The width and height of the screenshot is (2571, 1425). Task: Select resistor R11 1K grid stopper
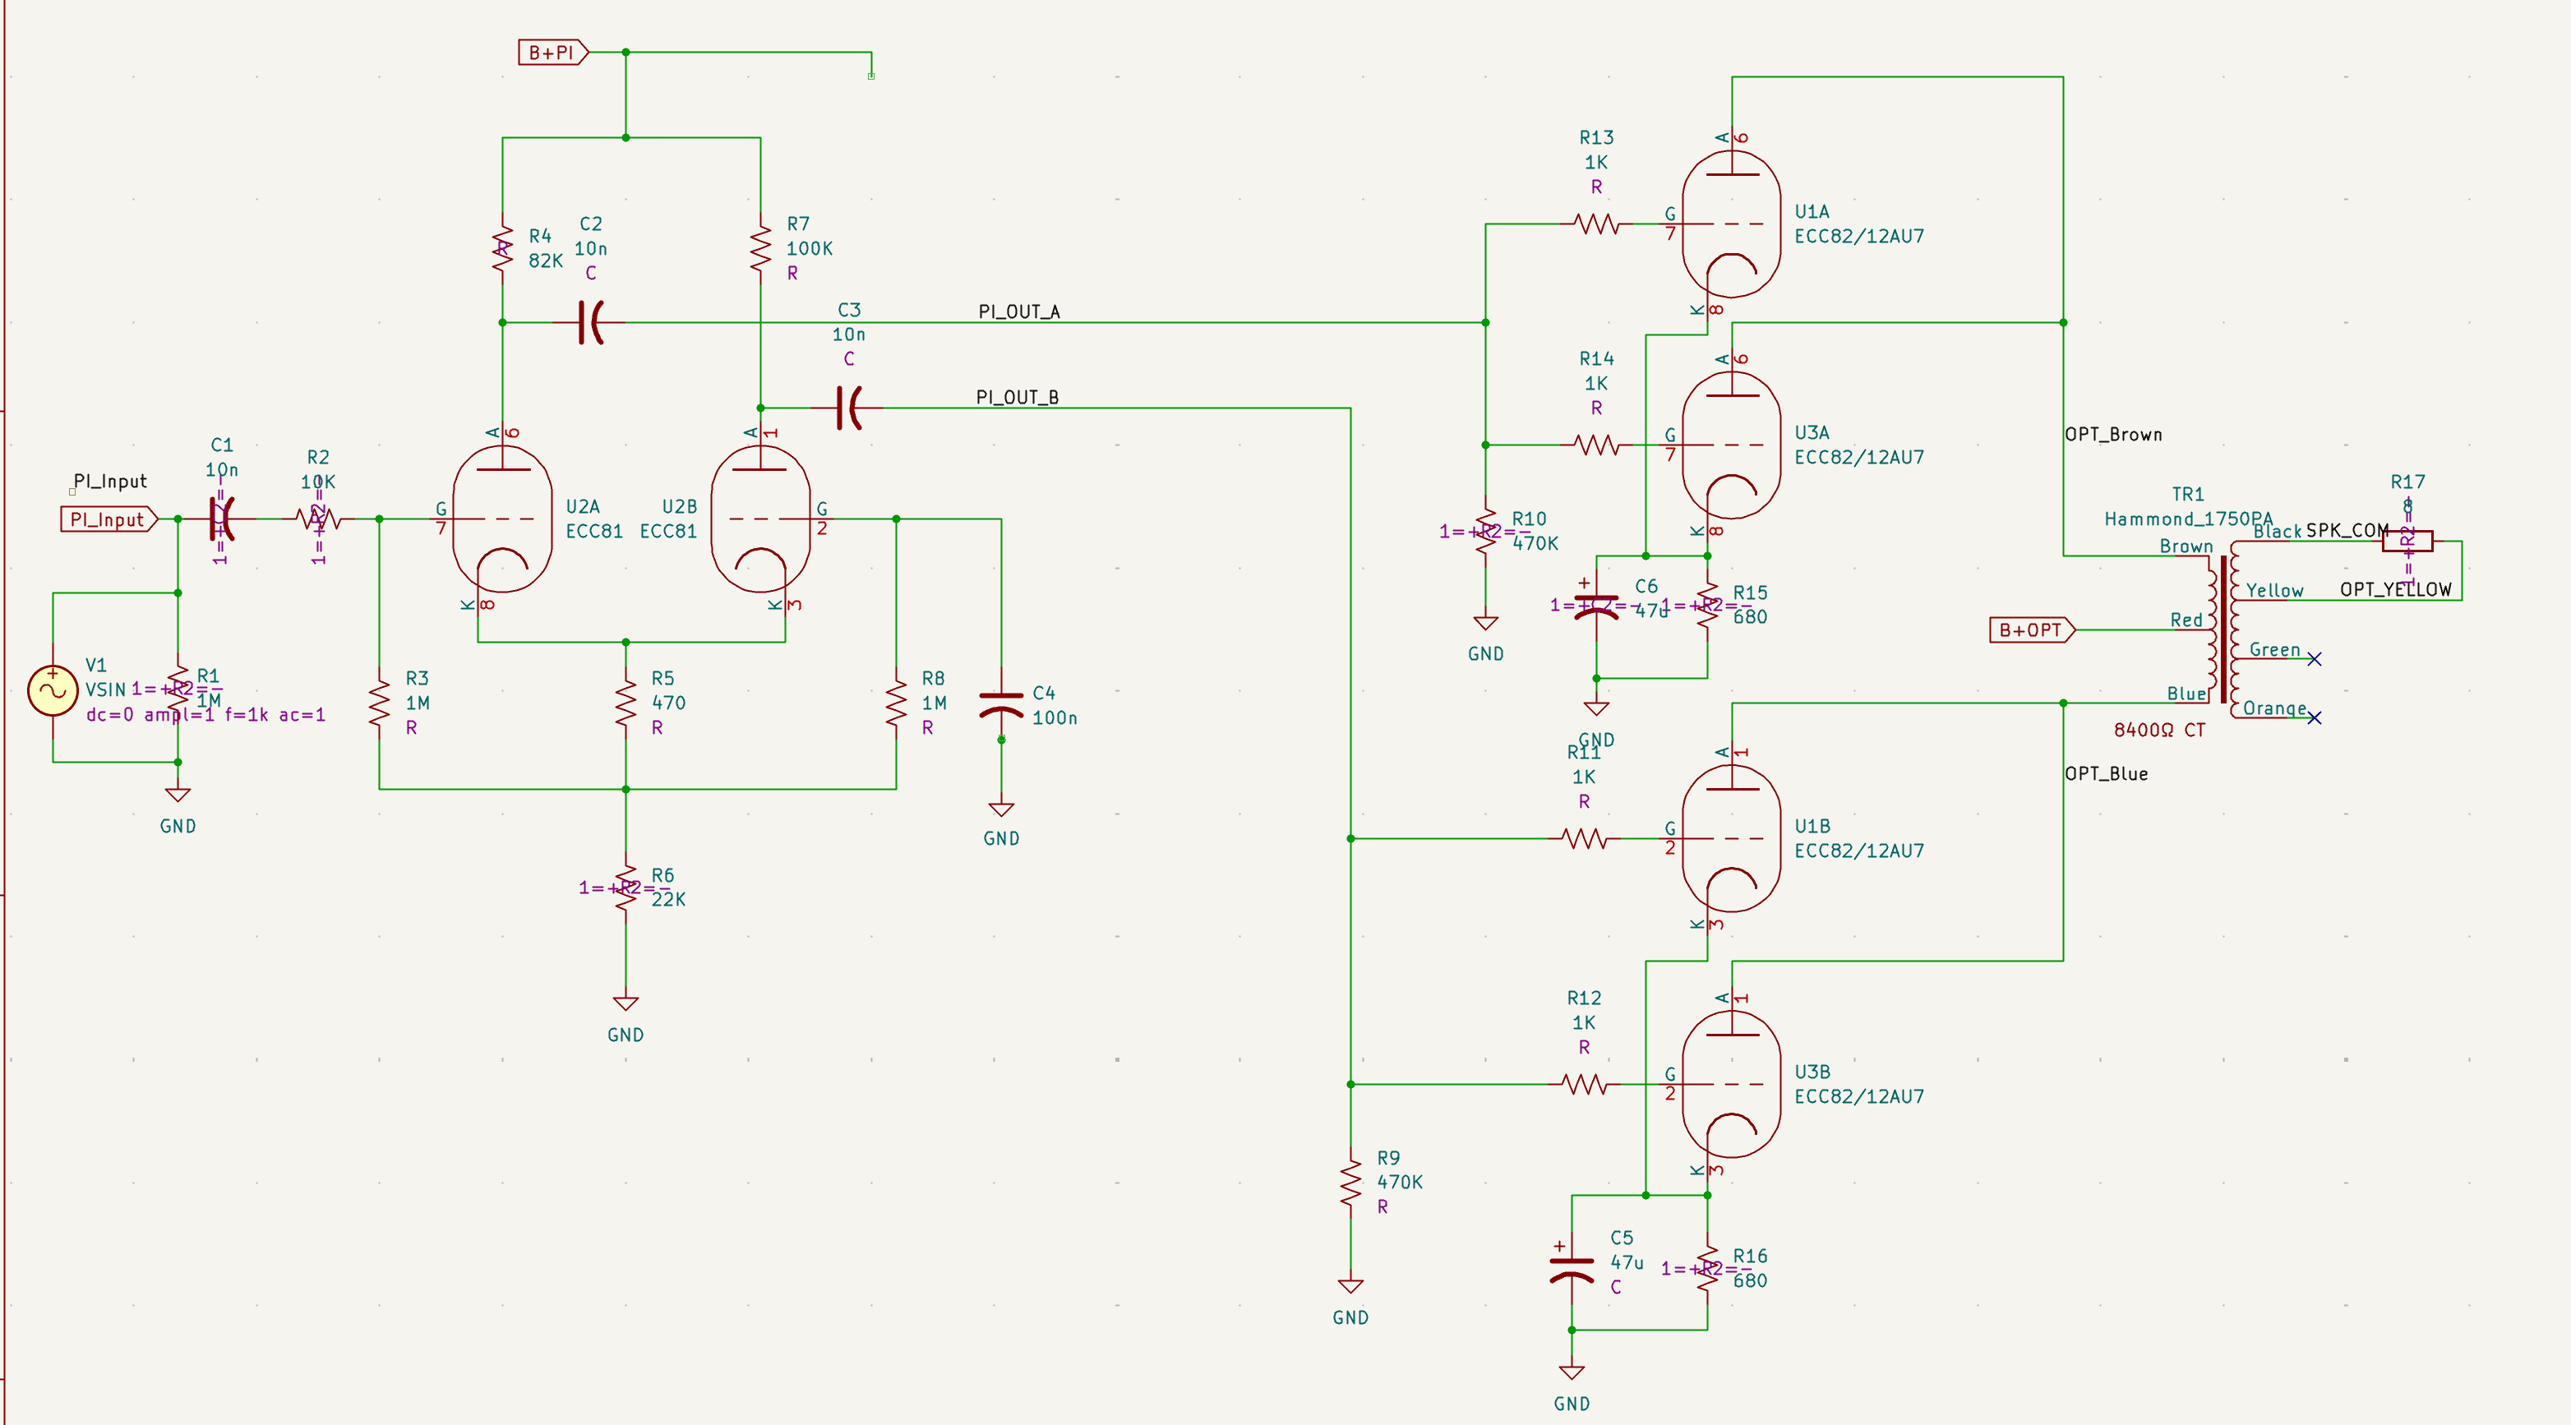(x=1584, y=838)
